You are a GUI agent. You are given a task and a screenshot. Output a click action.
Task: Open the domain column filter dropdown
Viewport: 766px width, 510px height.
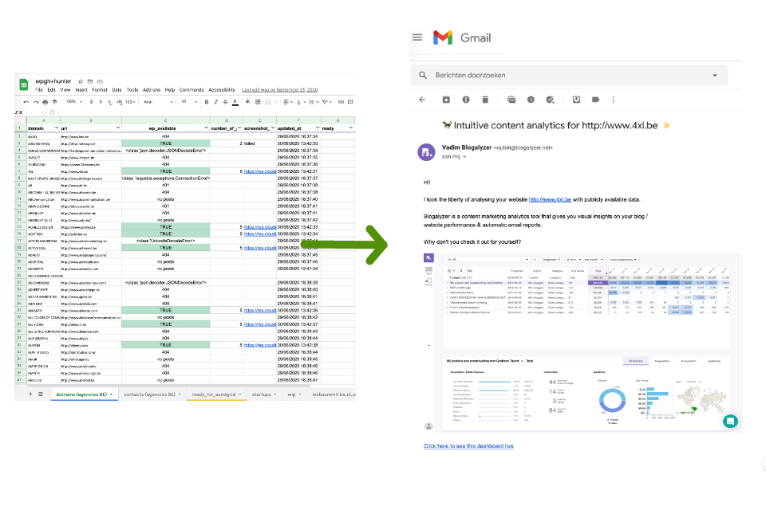pyautogui.click(x=56, y=127)
